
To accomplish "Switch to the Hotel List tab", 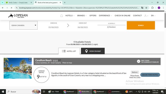I will point(69,51).
